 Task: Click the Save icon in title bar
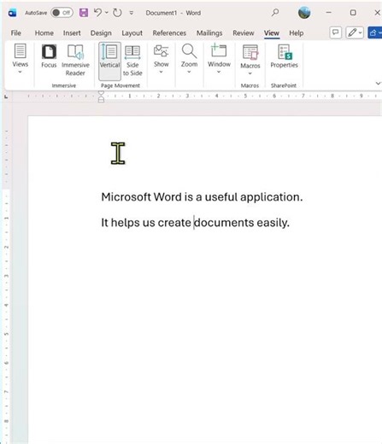84,13
